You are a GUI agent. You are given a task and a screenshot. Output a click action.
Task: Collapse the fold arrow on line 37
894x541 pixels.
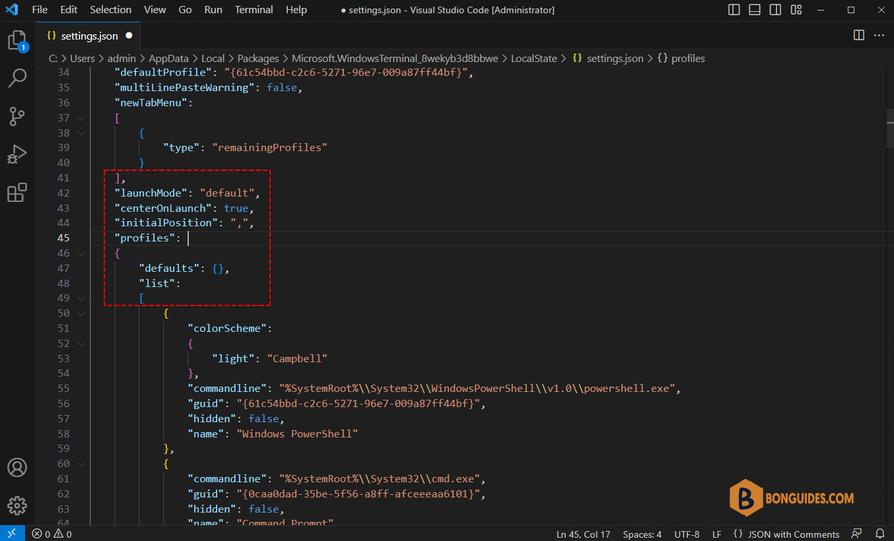pos(81,118)
